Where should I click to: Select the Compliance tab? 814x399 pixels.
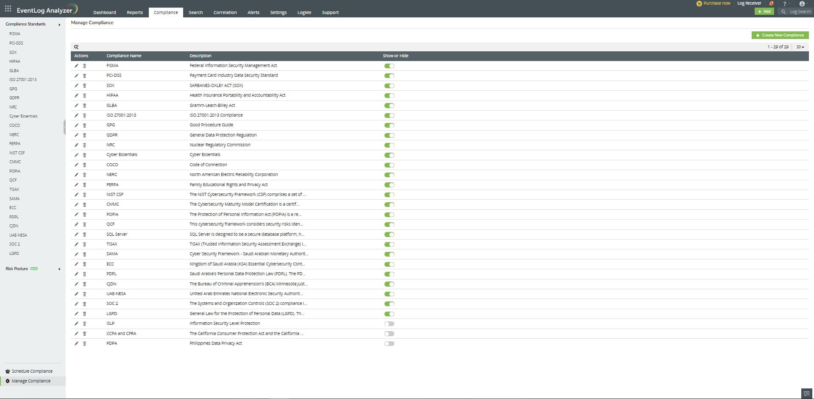tap(166, 12)
